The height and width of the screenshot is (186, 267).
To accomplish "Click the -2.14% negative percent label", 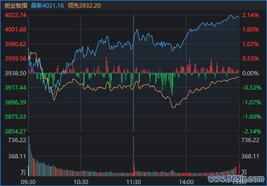I will point(252,132).
